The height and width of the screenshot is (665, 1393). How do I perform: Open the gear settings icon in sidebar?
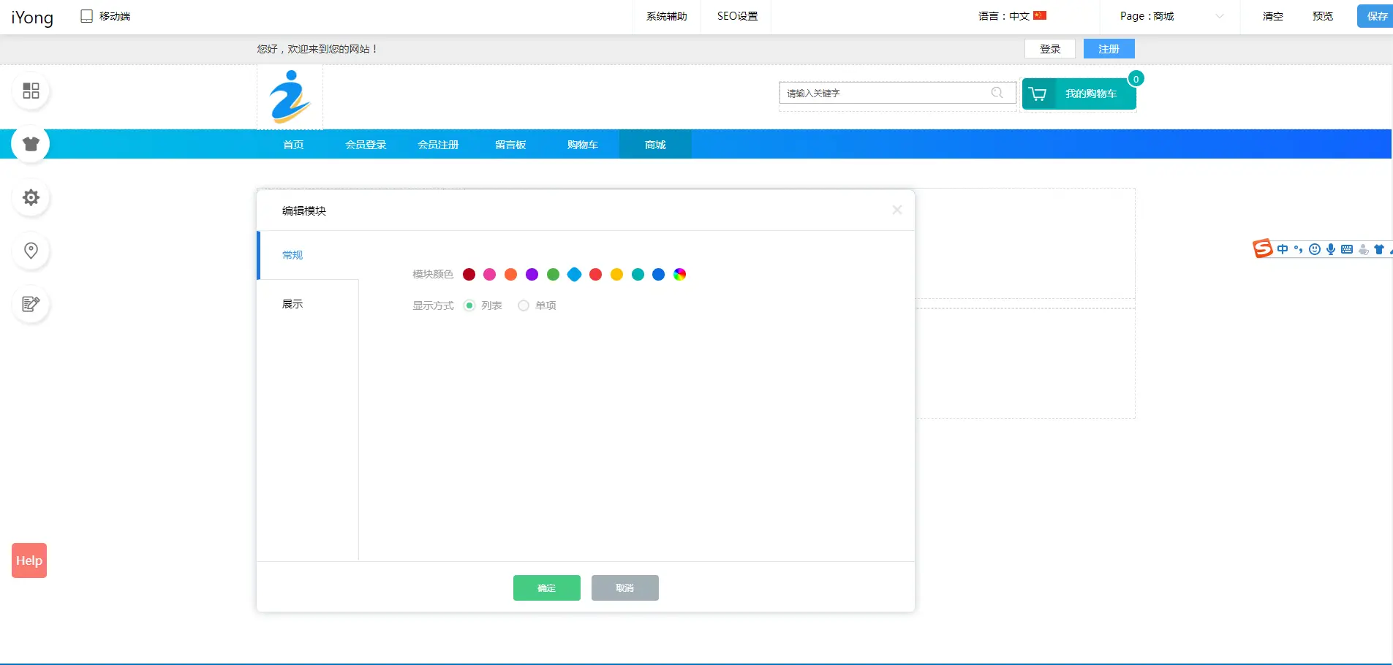coord(31,197)
